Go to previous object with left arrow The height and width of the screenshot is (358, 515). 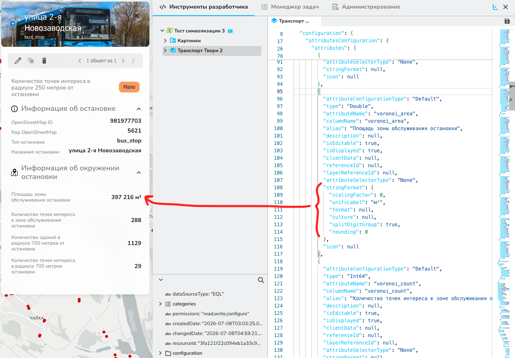(80, 61)
